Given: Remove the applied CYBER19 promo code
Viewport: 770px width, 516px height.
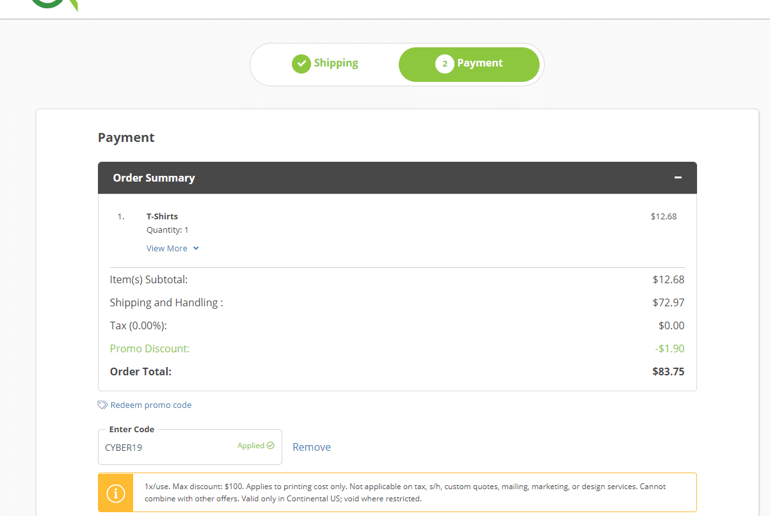Looking at the screenshot, I should pyautogui.click(x=312, y=447).
